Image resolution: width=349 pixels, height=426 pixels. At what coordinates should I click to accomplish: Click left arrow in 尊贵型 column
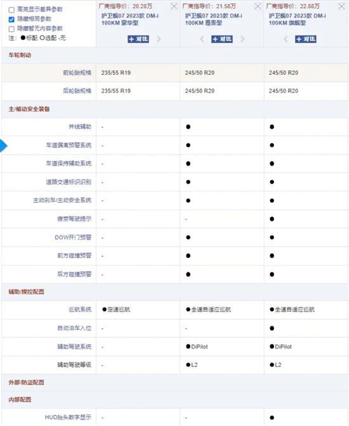click(x=202, y=39)
